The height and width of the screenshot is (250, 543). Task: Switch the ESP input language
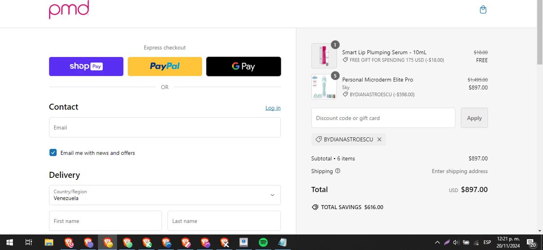(x=487, y=242)
